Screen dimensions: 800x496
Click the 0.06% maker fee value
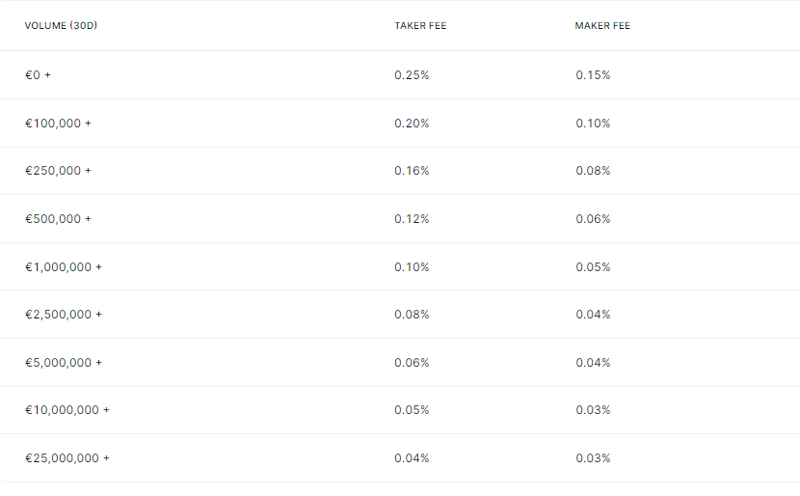click(x=593, y=219)
